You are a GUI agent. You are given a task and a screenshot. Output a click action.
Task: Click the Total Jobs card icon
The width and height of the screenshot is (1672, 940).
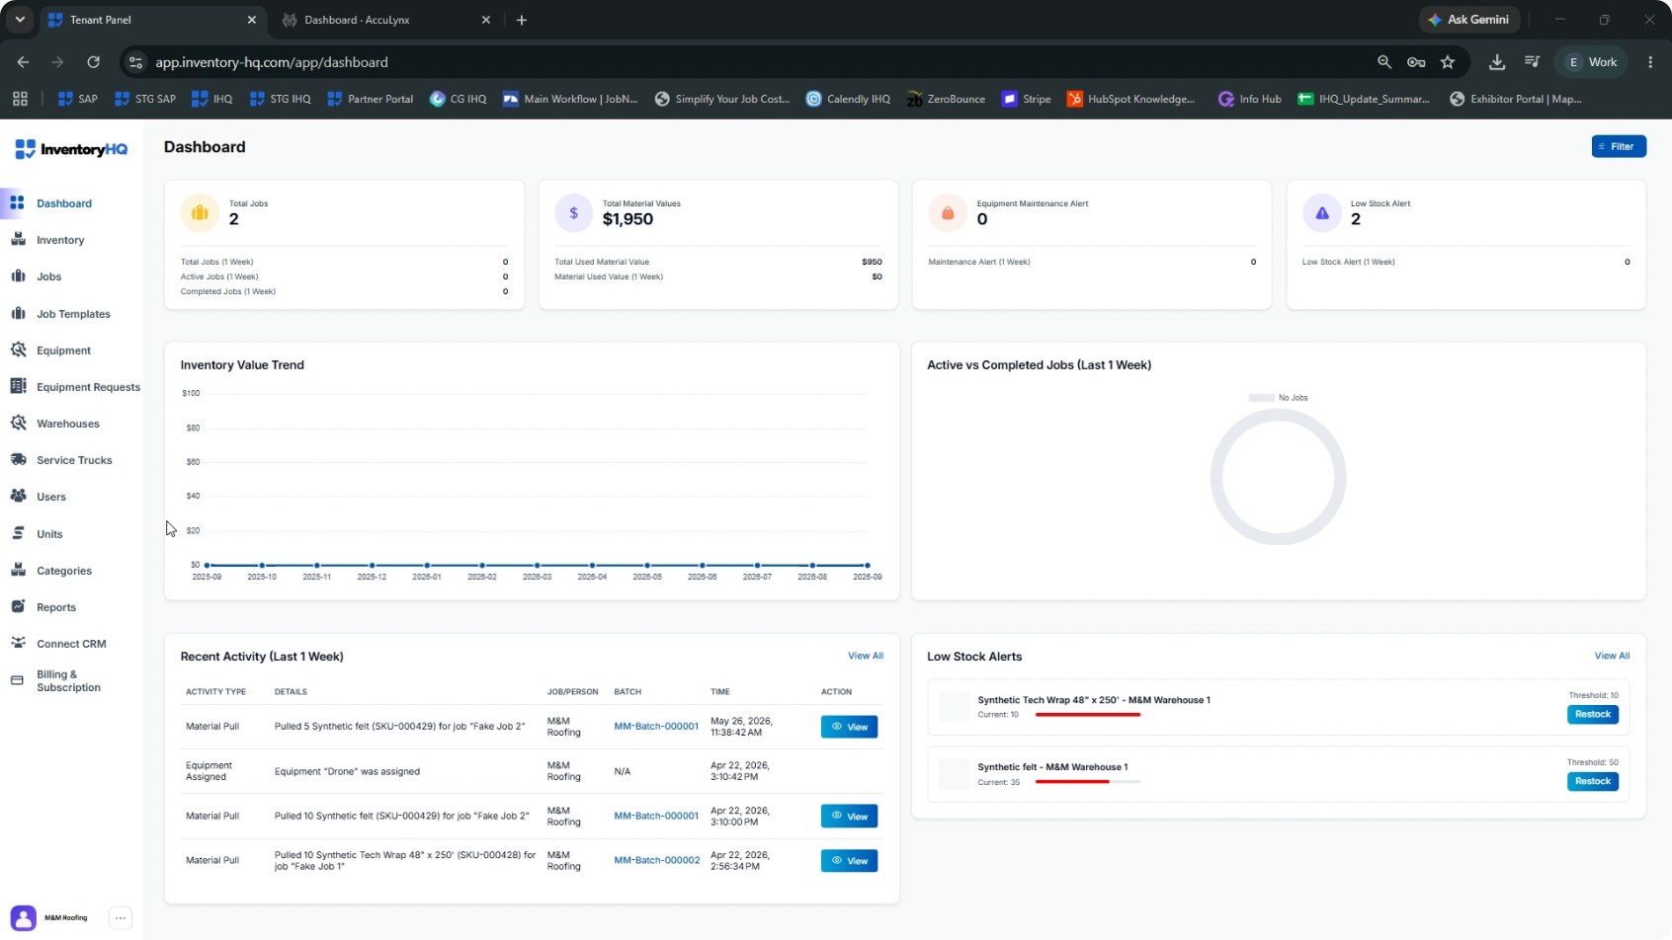click(x=200, y=212)
